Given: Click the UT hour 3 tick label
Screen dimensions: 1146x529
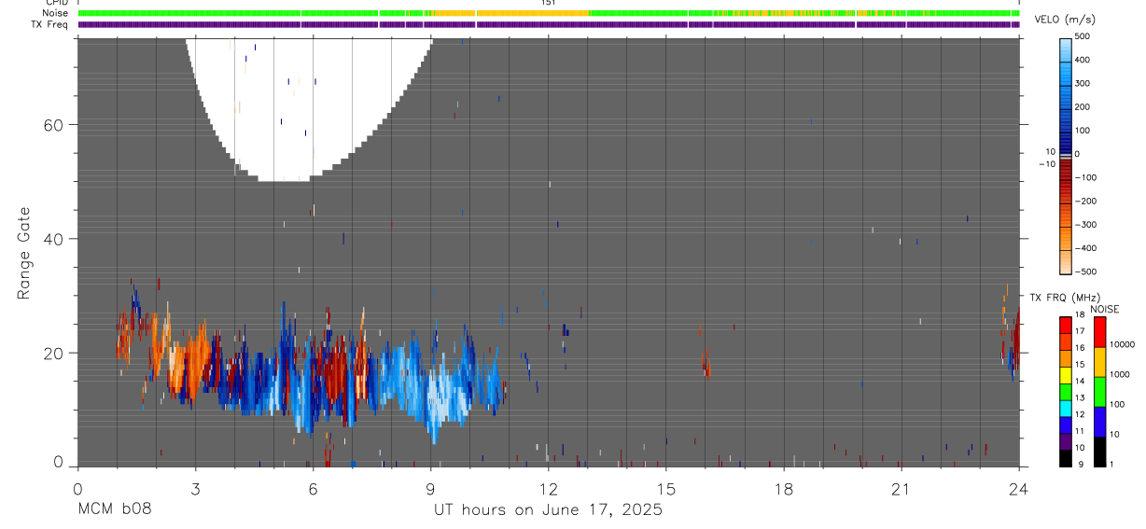Looking at the screenshot, I should [195, 489].
